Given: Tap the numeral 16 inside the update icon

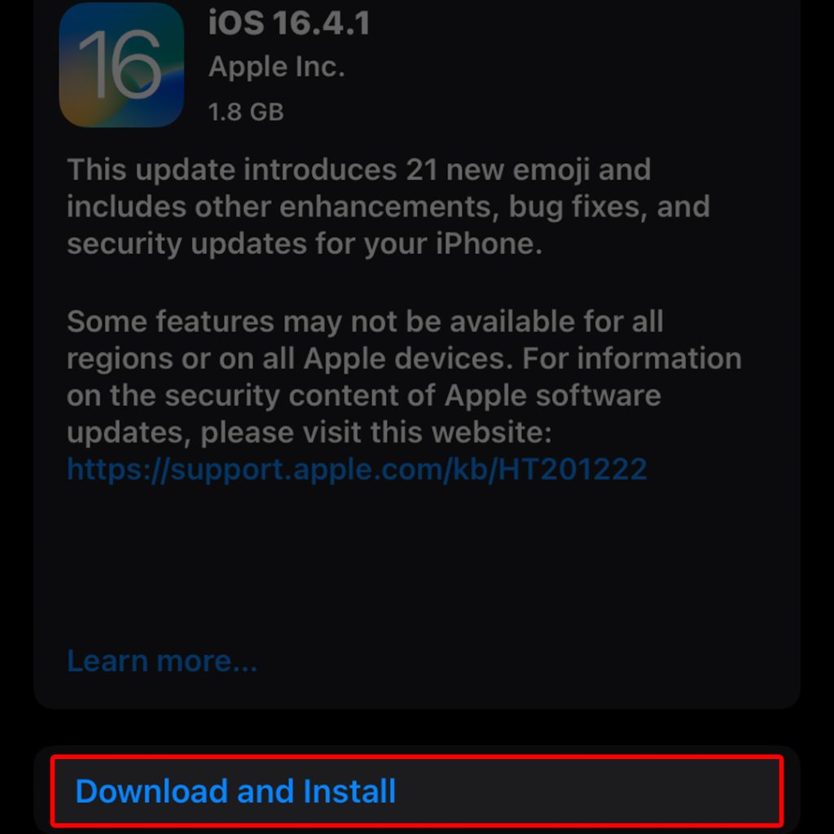Looking at the screenshot, I should click(x=121, y=65).
